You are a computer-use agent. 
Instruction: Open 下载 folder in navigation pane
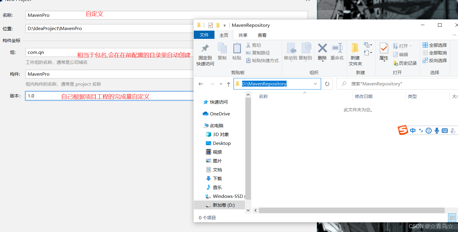(214, 179)
